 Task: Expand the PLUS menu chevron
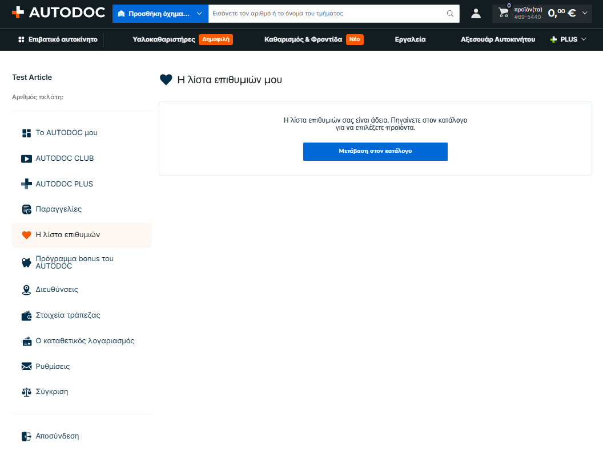point(584,39)
